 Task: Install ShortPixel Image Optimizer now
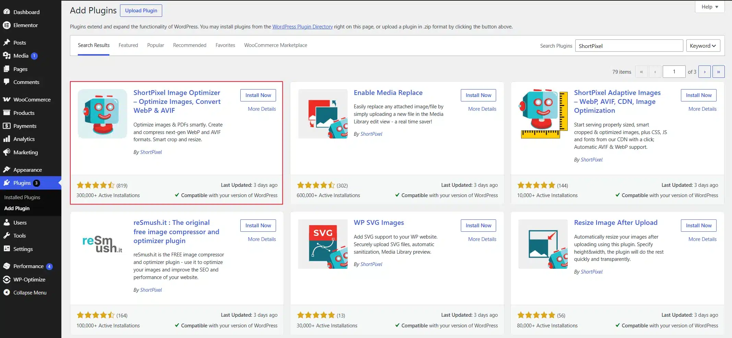point(258,95)
